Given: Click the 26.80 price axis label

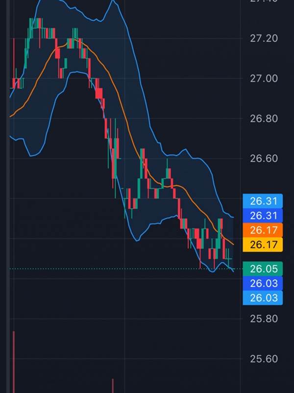Looking at the screenshot, I should 264,118.
